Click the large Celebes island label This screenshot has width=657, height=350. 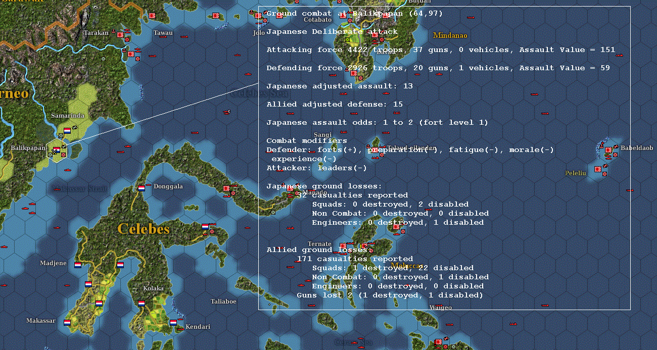point(144,229)
